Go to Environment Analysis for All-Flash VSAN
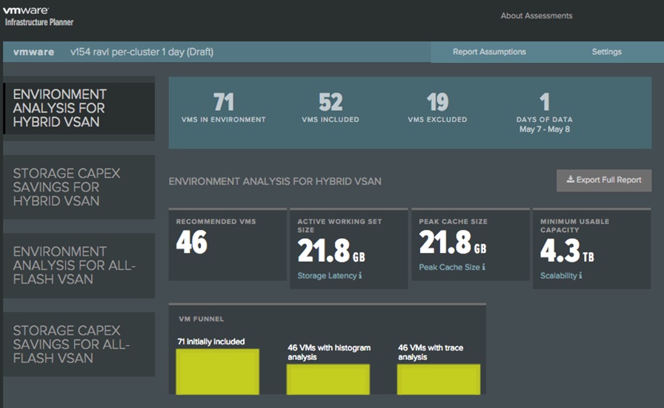664x408 pixels. [79, 265]
